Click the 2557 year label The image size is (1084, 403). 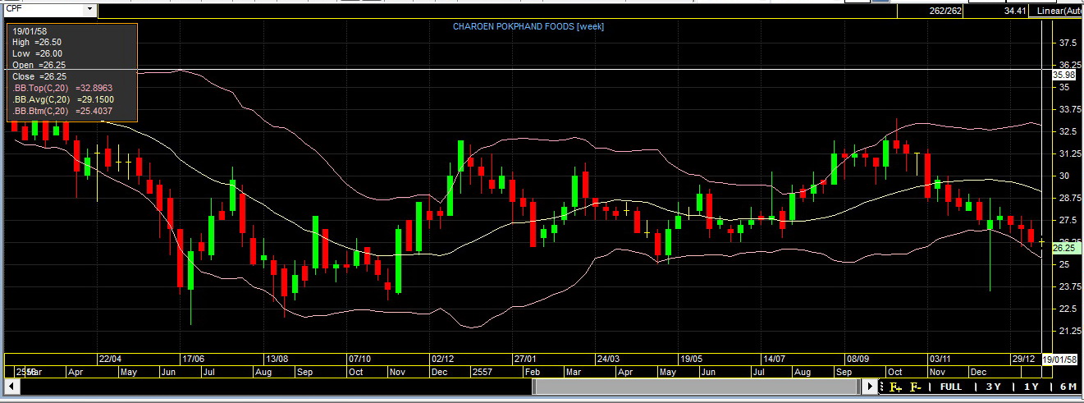tap(482, 372)
